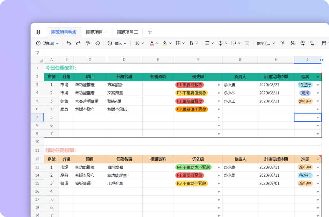This screenshot has width=329, height=217.
Task: Click the select-all corner triangle
Action: click(41, 60)
